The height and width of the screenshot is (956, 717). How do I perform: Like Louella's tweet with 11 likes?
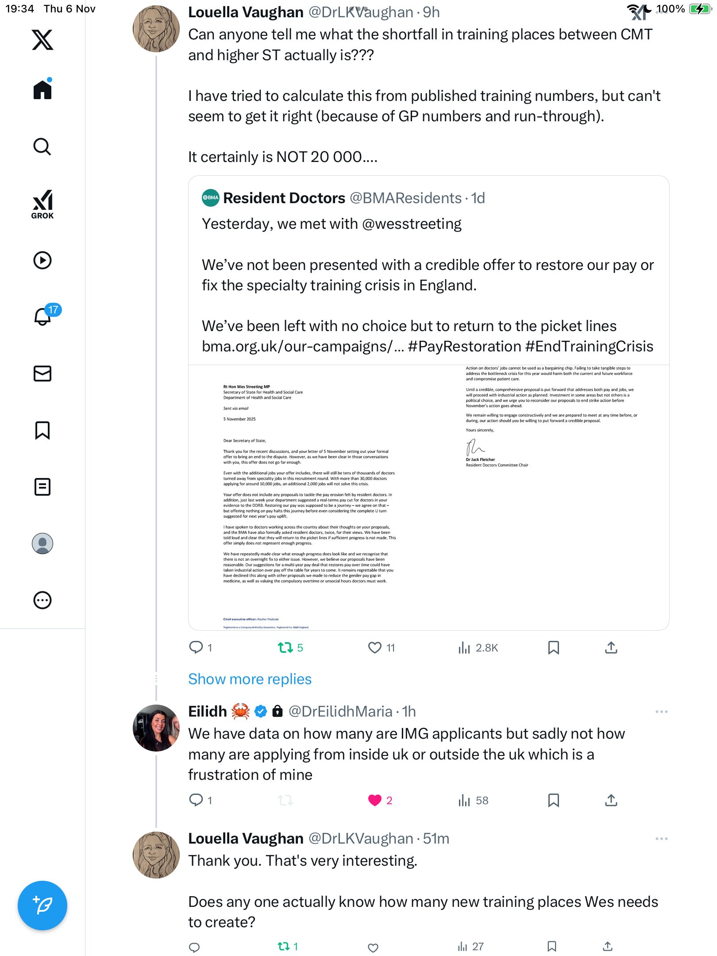point(375,648)
